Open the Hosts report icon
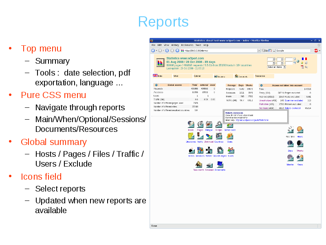 click(190, 124)
